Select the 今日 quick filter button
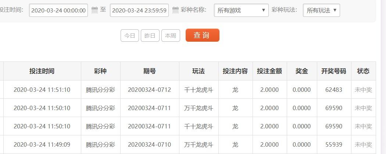This screenshot has width=386, height=154. (130, 35)
